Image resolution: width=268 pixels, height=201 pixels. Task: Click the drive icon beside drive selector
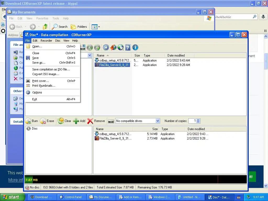tap(111, 121)
